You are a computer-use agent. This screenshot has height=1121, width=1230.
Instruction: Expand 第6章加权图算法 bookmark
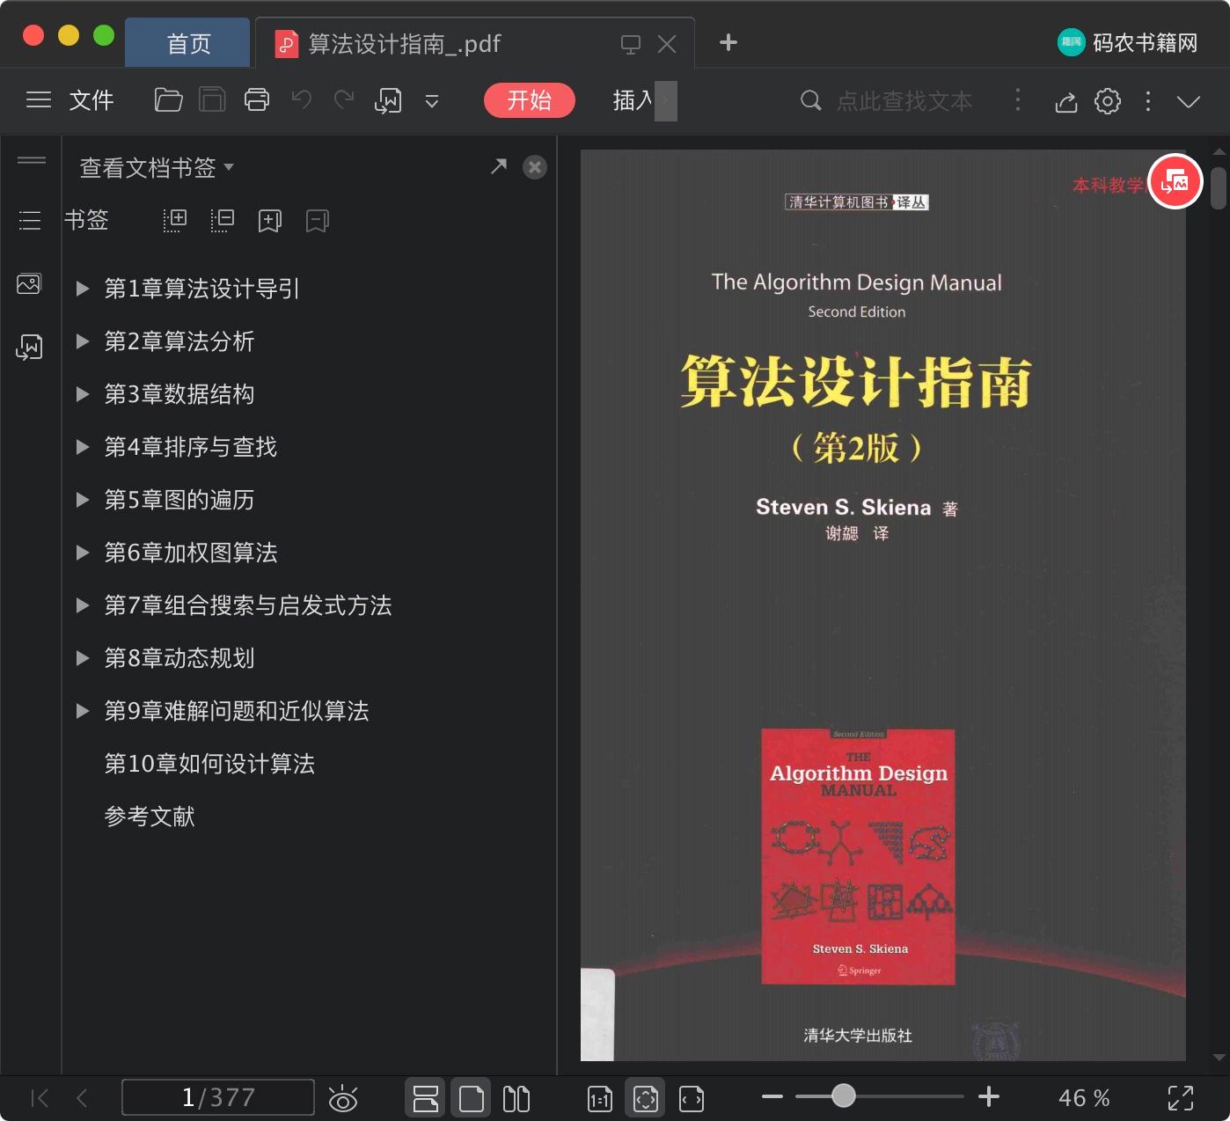[83, 553]
